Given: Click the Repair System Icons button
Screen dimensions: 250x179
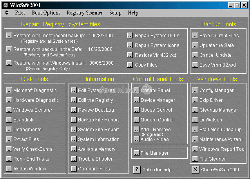Looking at the screenshot, I should coord(130,45).
